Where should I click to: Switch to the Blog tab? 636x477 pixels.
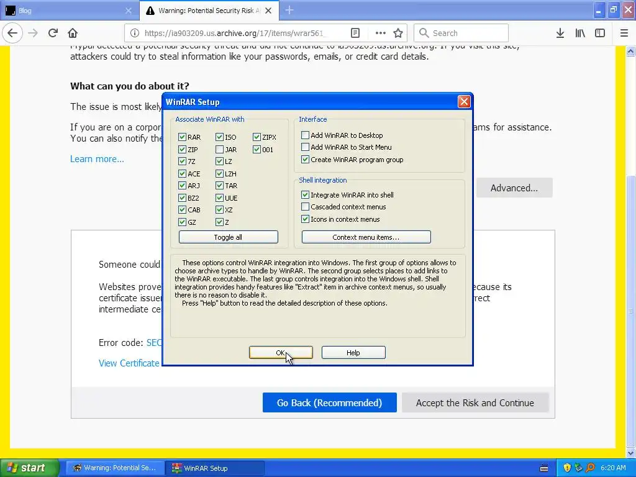tap(69, 11)
